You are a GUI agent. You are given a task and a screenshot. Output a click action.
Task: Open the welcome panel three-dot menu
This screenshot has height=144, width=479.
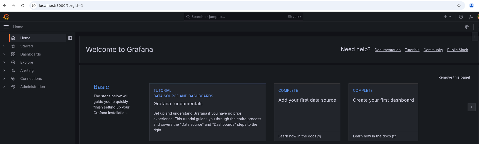[x=475, y=37]
